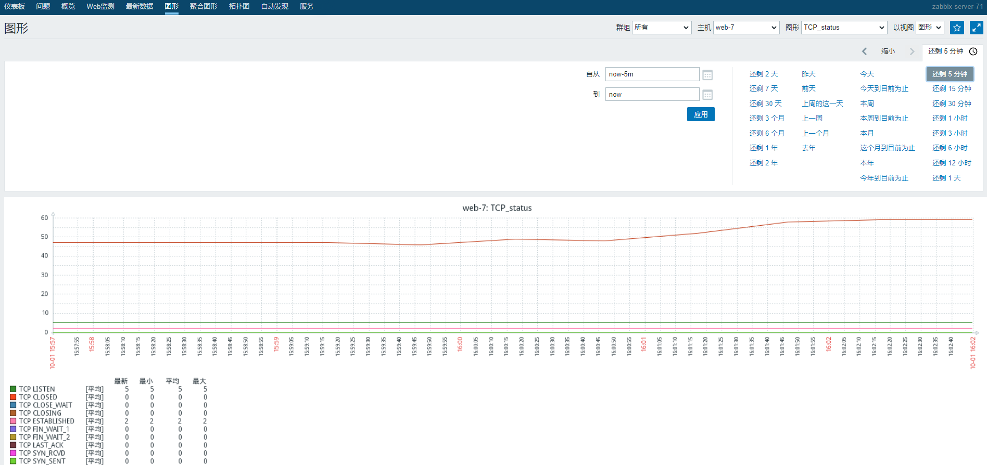This screenshot has width=987, height=465.
Task: Open the 问题 menu
Action: click(x=43, y=7)
